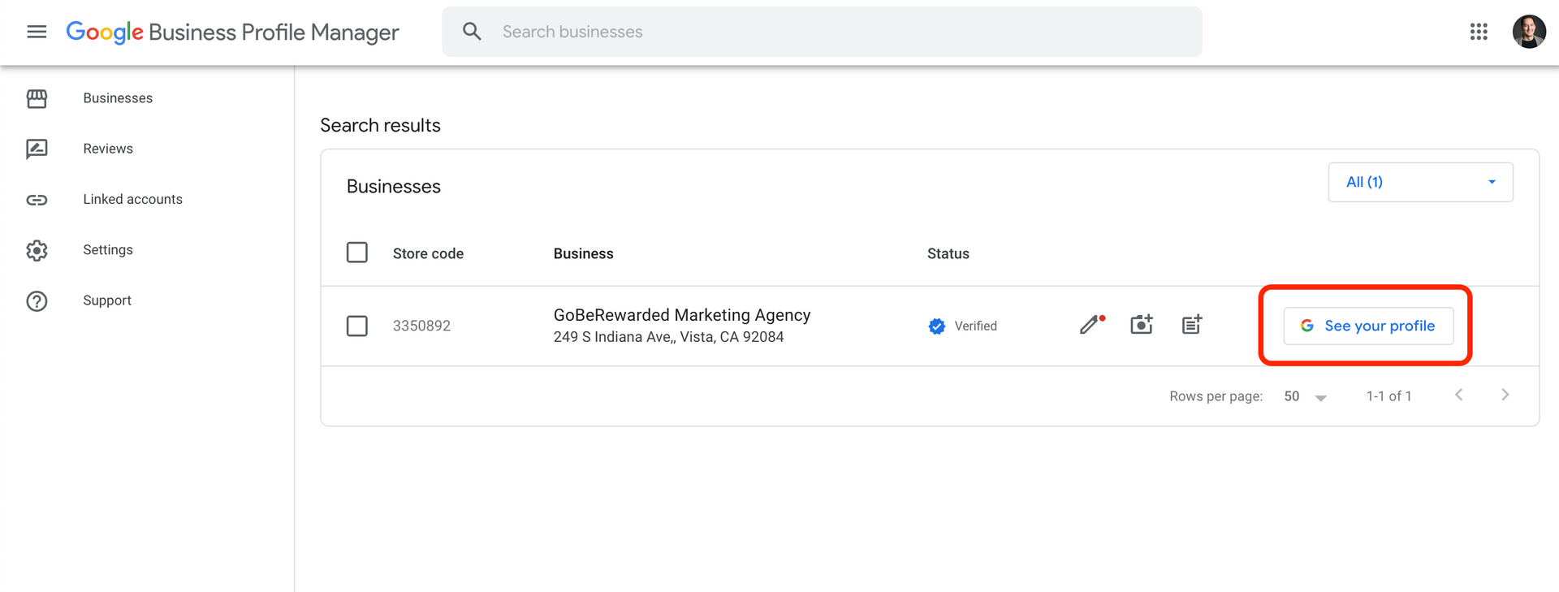
Task: Click the Settings gear icon
Action: point(37,250)
